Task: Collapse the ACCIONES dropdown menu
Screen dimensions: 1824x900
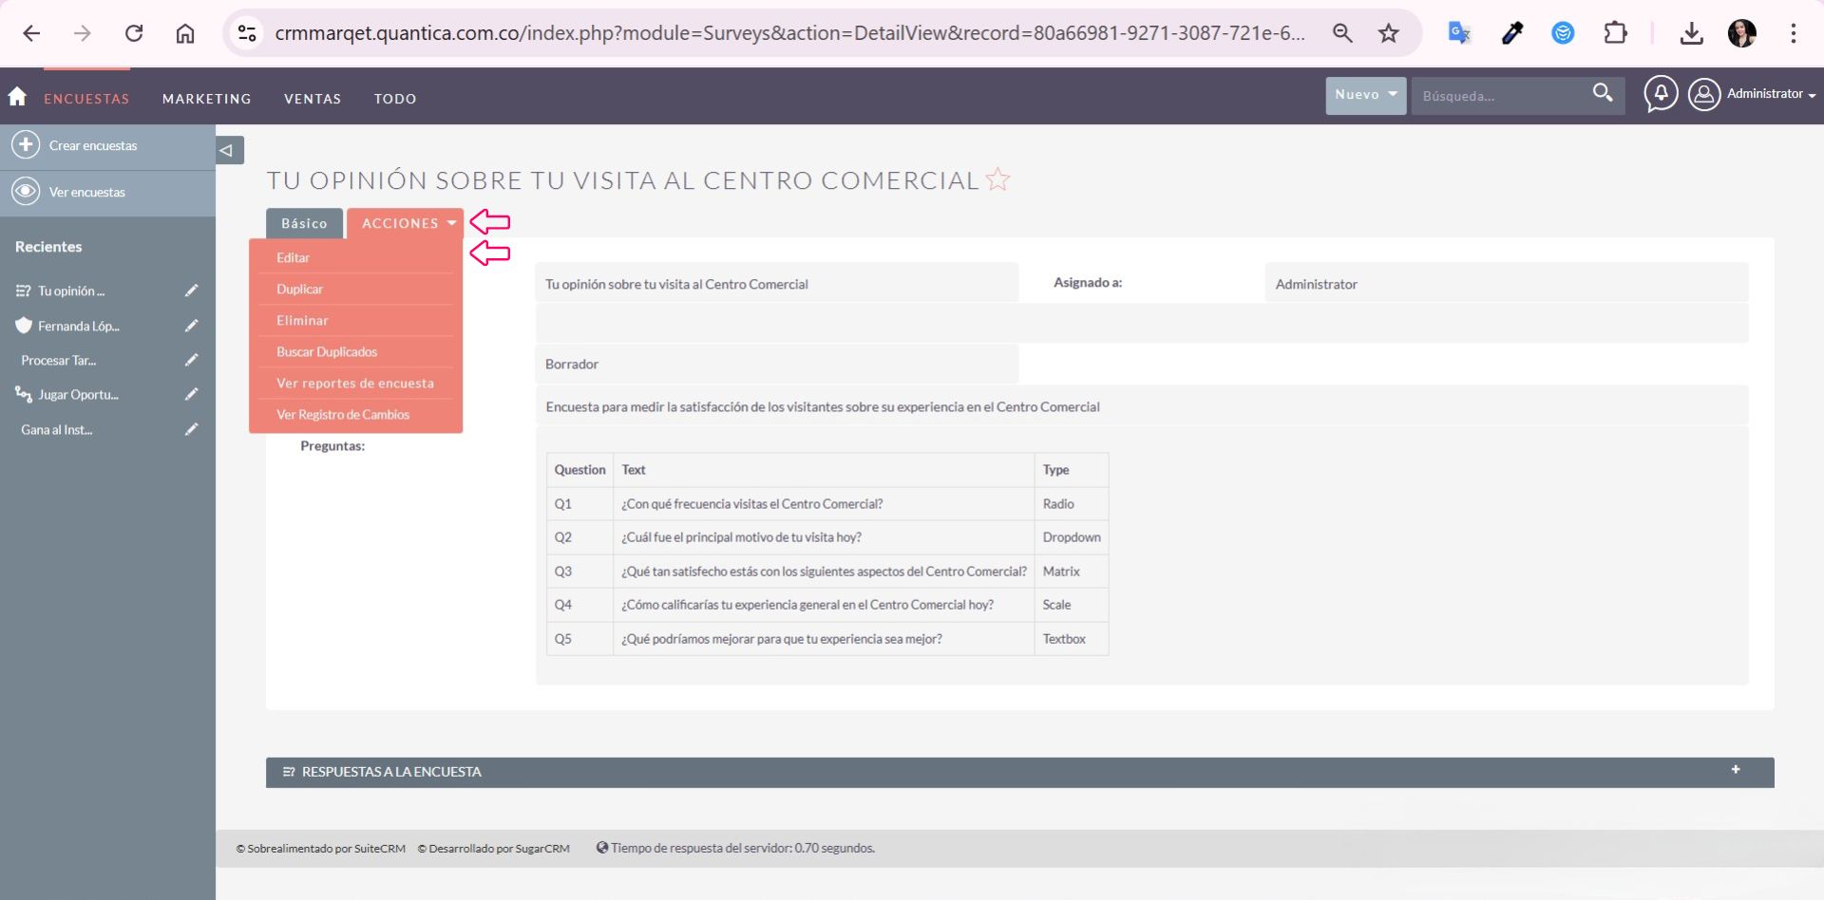Action: pos(408,223)
